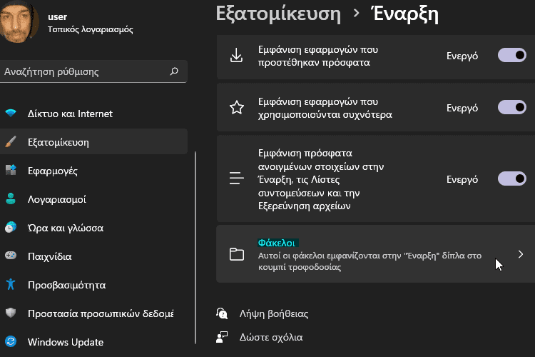Turn off most used apps toggle

coord(511,108)
